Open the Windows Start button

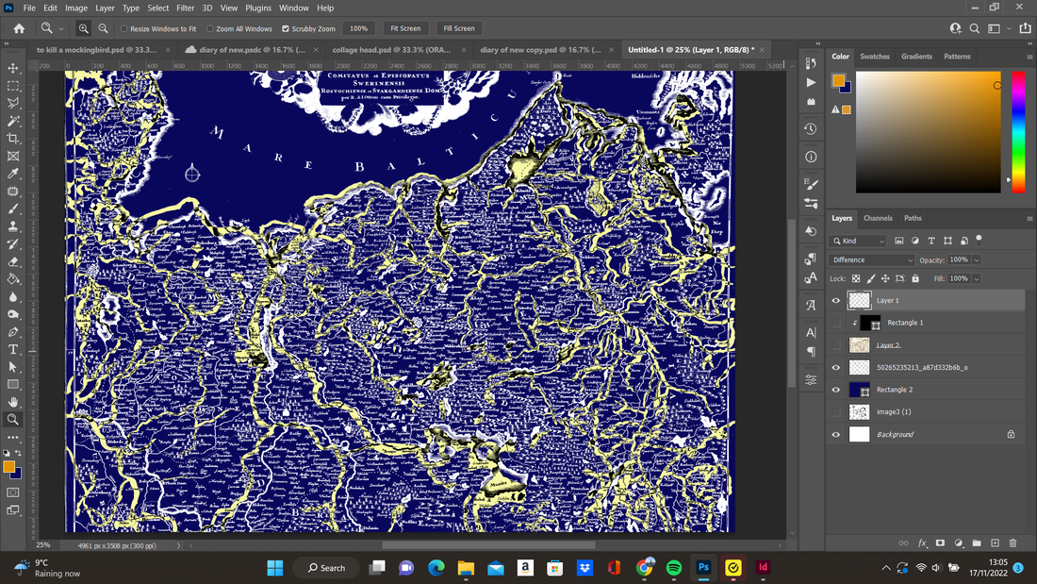click(x=275, y=567)
